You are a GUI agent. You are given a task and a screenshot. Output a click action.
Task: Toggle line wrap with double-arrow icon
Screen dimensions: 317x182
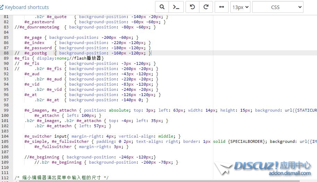(x=221, y=7)
